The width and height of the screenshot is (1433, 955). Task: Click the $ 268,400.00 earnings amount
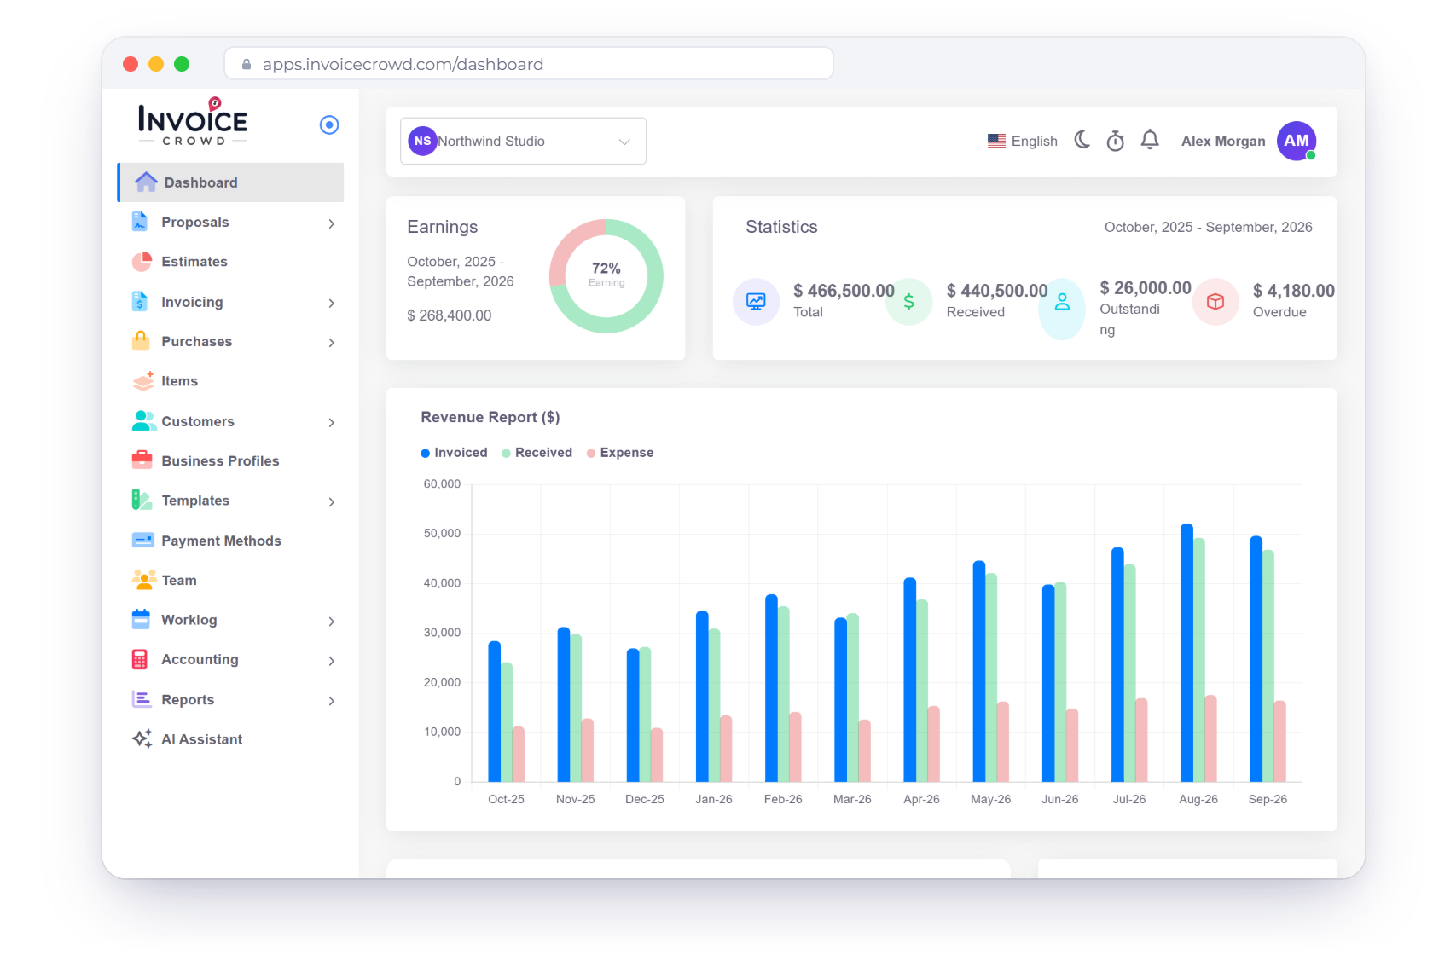click(x=450, y=315)
